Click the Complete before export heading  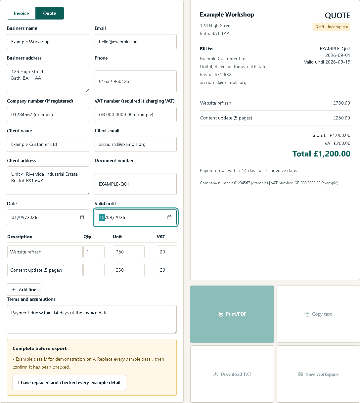tap(40, 348)
